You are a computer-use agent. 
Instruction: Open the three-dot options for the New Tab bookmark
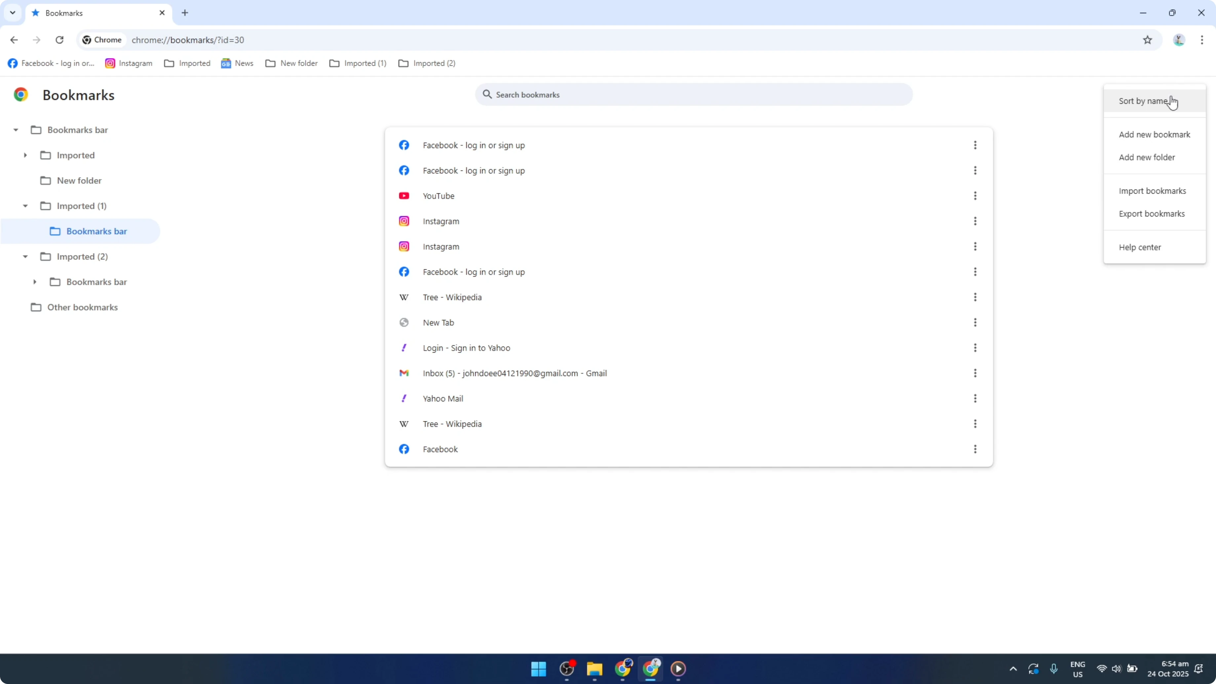click(x=976, y=323)
